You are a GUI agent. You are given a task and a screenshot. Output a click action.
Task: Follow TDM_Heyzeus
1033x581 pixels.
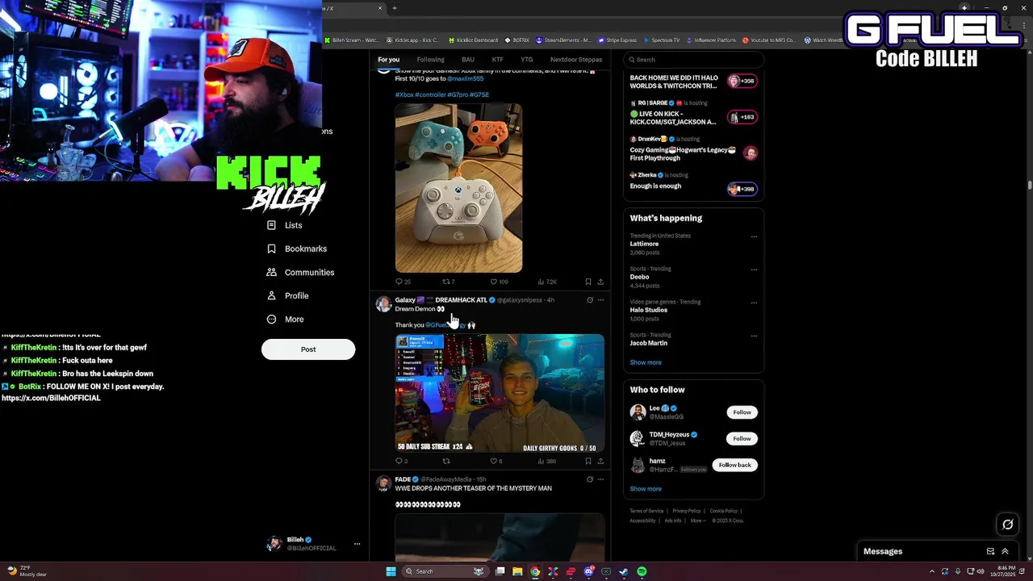742,438
